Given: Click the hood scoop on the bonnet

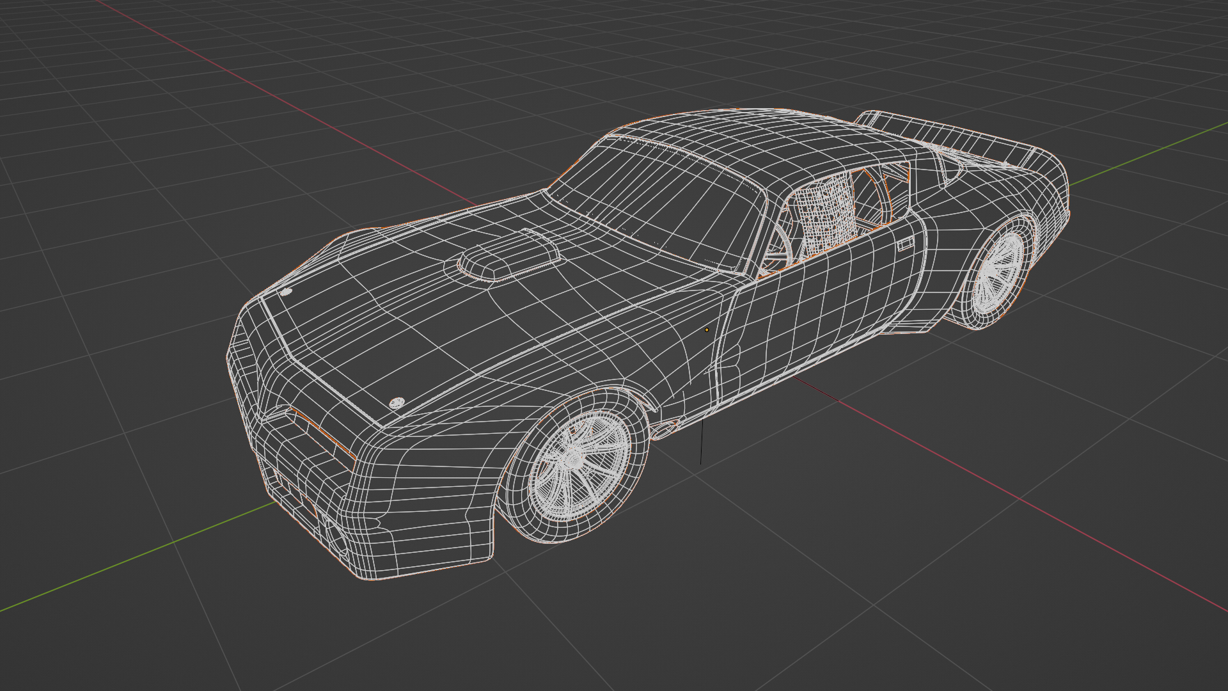Looking at the screenshot, I should tap(510, 256).
